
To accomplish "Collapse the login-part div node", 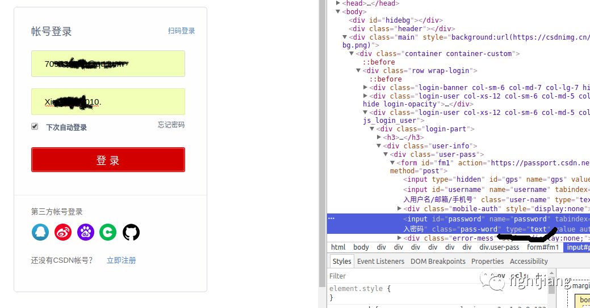I will (372, 129).
